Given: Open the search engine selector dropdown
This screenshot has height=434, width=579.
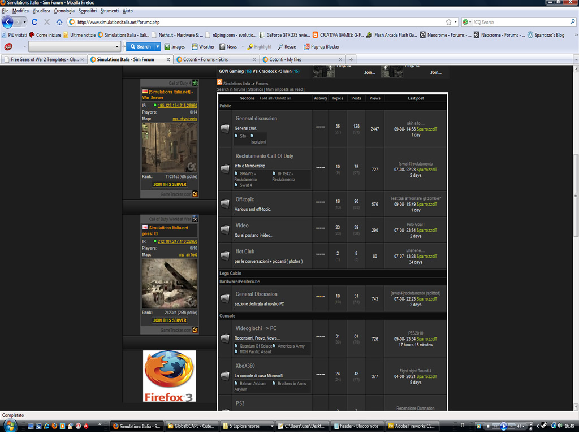Looking at the screenshot, I should (x=467, y=22).
